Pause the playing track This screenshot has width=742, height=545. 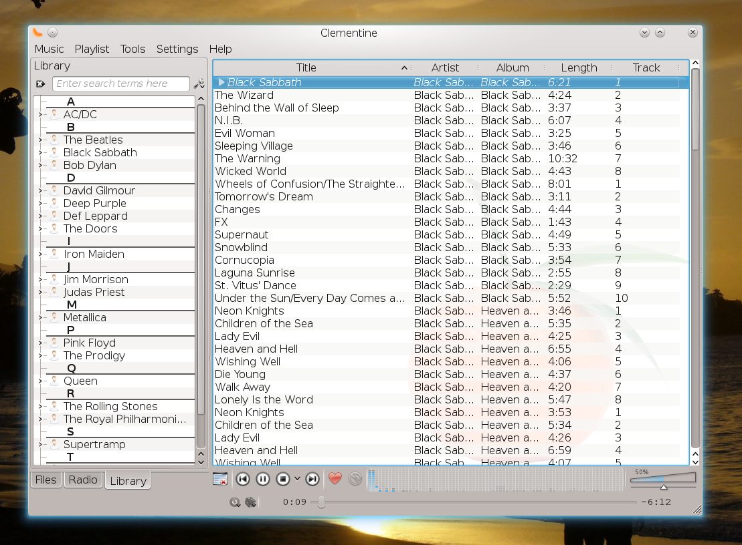tap(263, 479)
